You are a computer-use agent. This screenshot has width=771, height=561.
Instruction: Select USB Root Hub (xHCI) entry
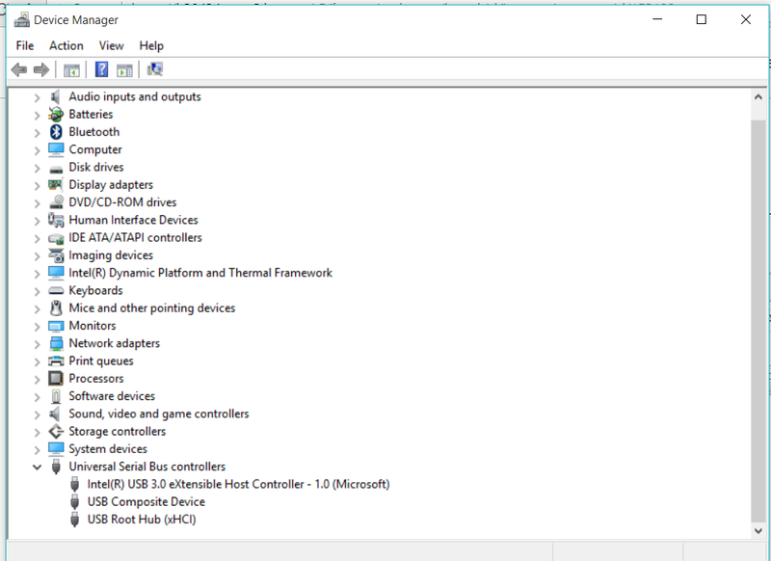pyautogui.click(x=142, y=520)
